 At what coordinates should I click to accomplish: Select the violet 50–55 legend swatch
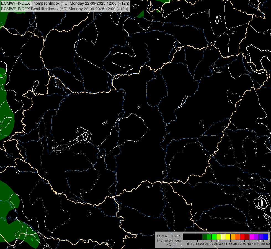[261, 237]
